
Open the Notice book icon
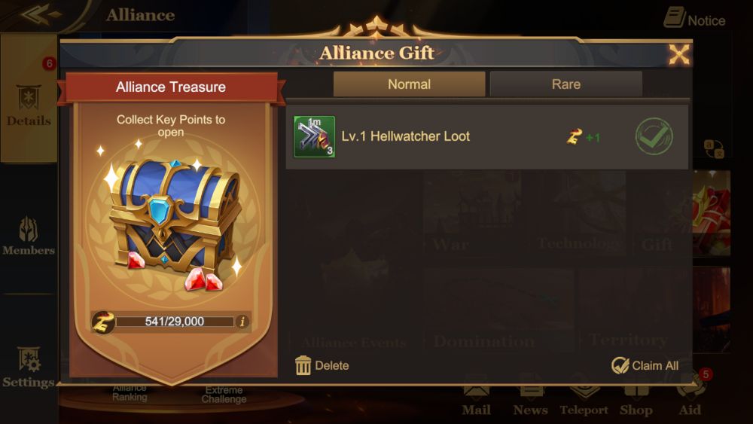click(674, 17)
